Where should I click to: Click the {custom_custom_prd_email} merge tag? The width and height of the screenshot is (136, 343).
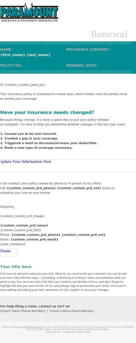pos(34,240)
